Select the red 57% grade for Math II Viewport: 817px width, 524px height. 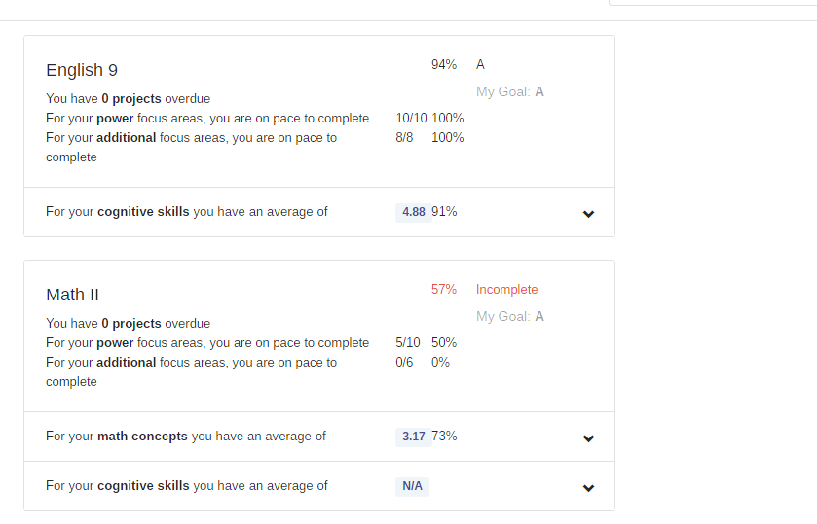[x=444, y=290]
